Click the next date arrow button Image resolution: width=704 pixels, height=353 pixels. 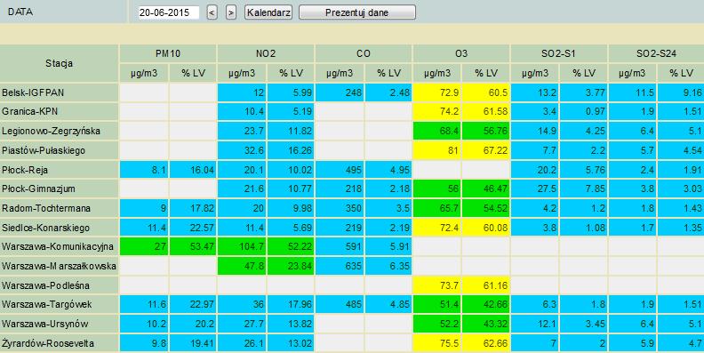[x=231, y=12]
